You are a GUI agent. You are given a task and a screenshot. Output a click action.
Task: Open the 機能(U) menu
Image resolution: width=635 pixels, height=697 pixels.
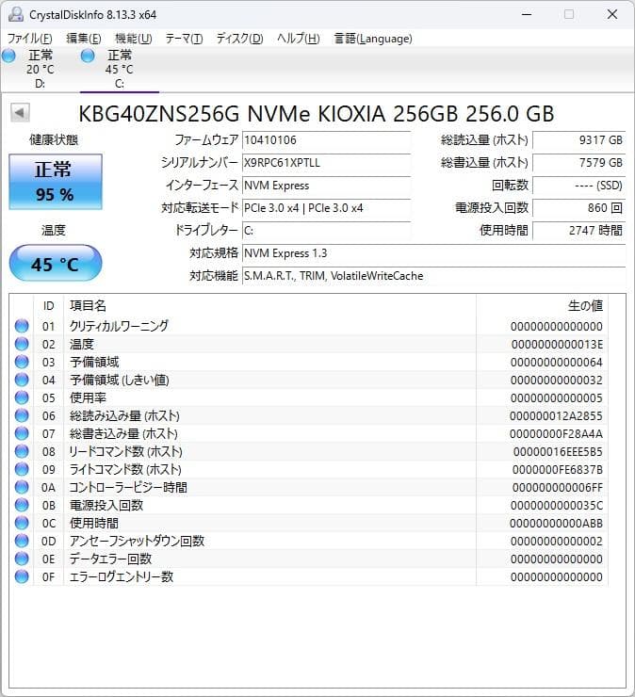134,39
